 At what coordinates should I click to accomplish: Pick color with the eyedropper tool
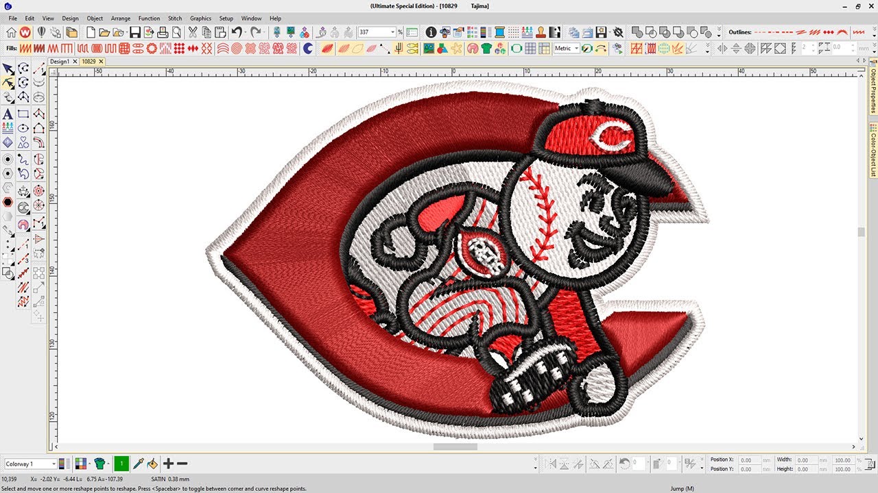tap(138, 464)
